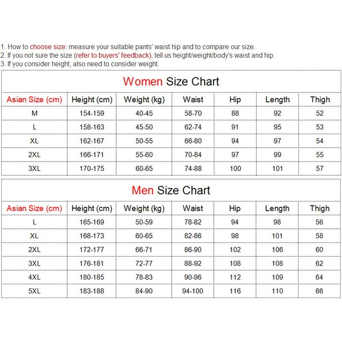The height and width of the screenshot is (342, 342).
Task: Select the Men's chart "Length" header
Action: tap(277, 208)
